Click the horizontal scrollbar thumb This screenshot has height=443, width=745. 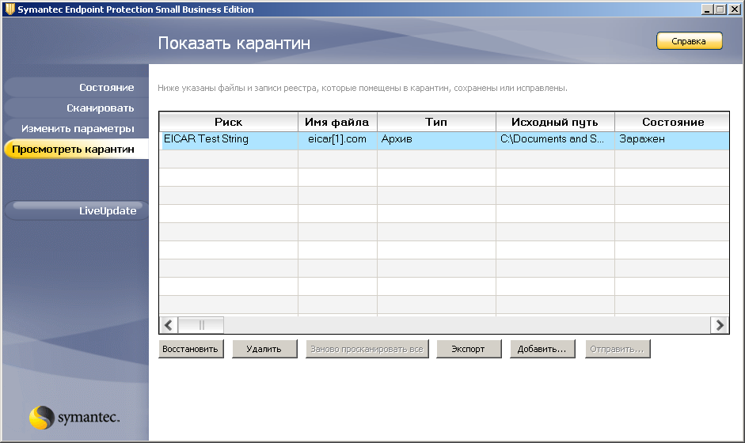(201, 325)
